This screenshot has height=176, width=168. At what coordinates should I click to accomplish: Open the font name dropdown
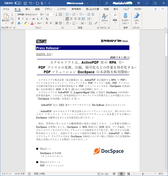[45, 14]
